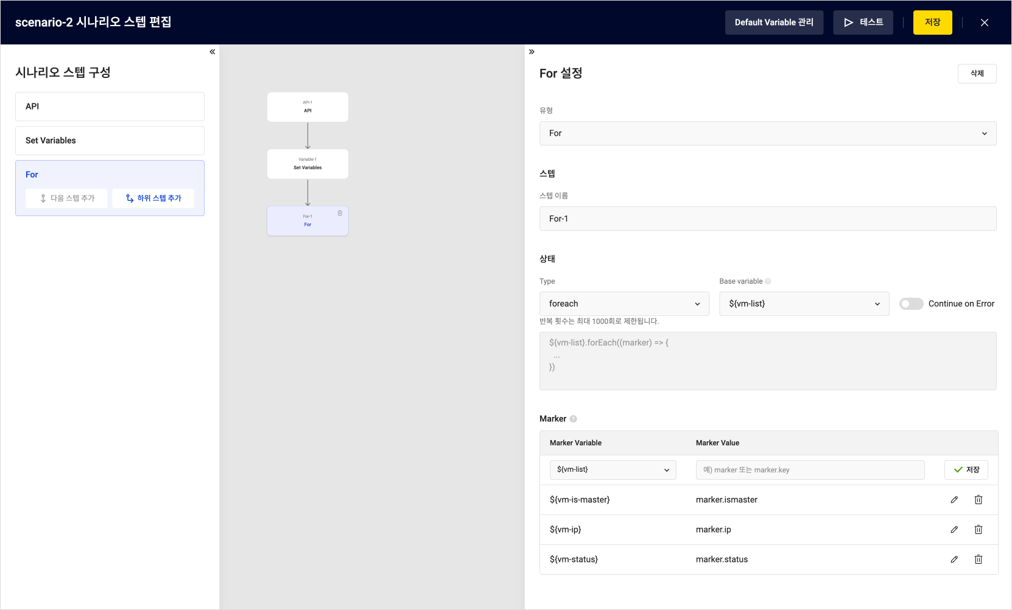
Task: Edit the ${vm-ip} marker row
Action: point(954,530)
